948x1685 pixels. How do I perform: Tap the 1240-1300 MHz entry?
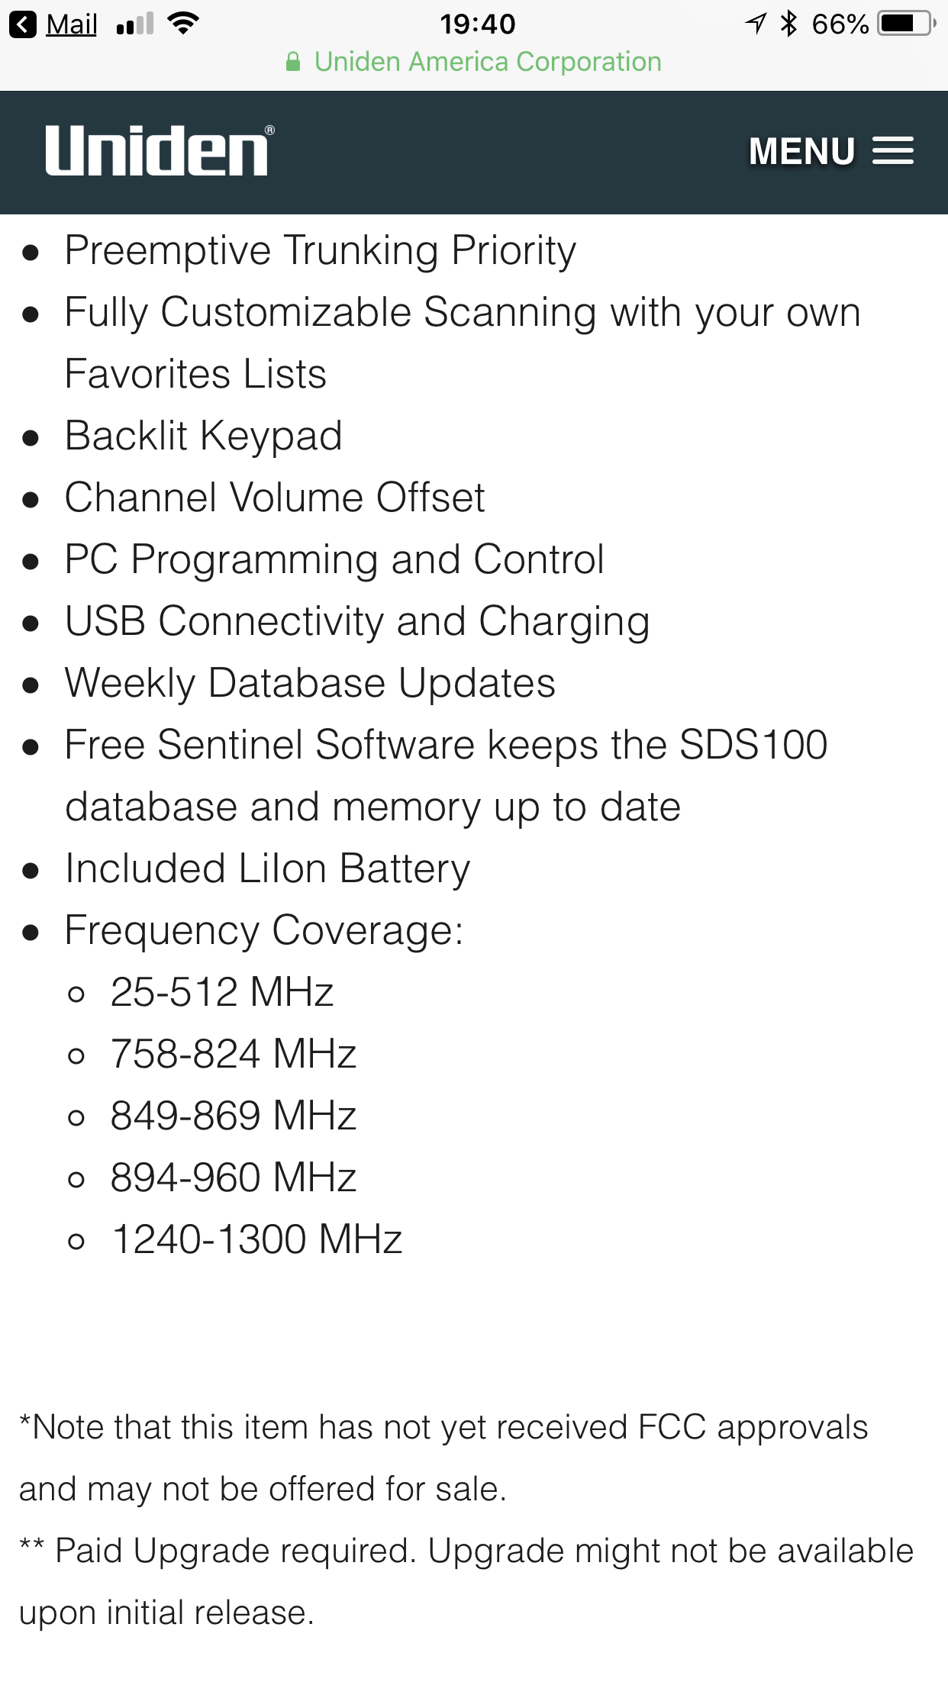[x=256, y=1239]
